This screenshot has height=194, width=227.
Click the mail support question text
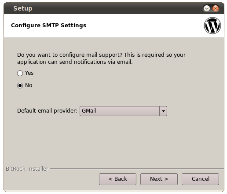tap(101, 59)
